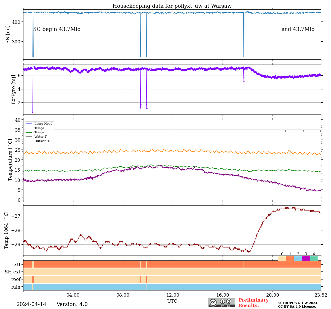This screenshot has height=309, width=331.
Task: Click the Temp2 legend entry
Action: click(35, 132)
